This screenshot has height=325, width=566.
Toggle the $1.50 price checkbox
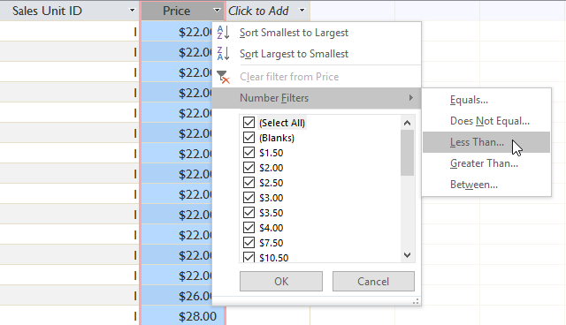pos(249,153)
